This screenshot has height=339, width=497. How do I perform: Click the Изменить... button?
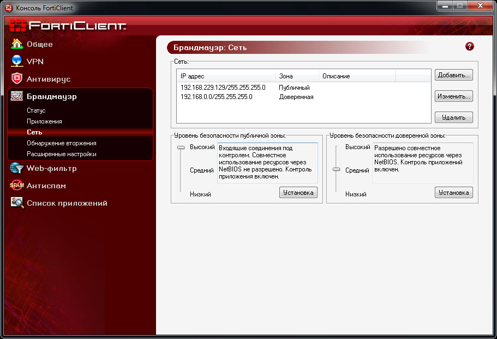[453, 96]
